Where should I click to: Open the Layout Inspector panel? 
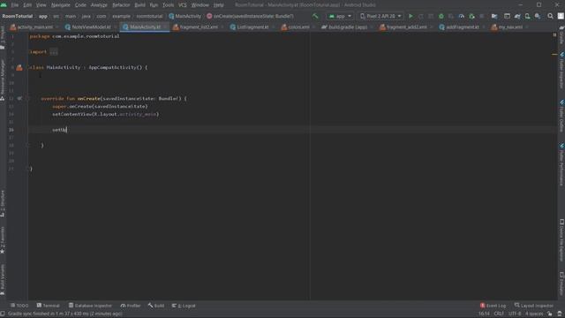tap(533, 306)
